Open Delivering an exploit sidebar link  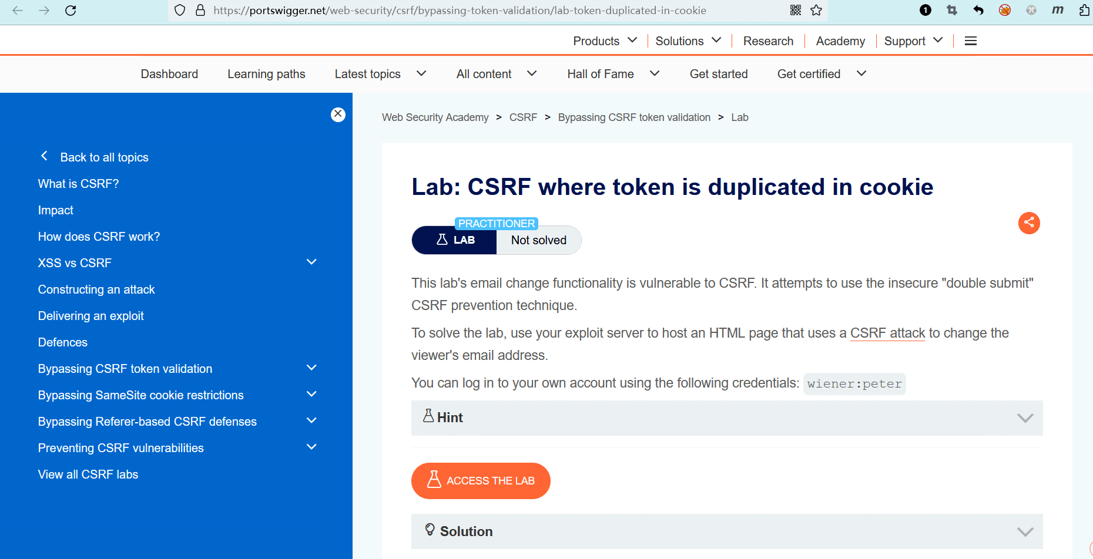pos(90,316)
